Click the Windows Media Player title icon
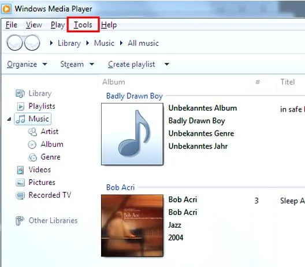Image resolution: width=305 pixels, height=267 pixels. (x=6, y=9)
